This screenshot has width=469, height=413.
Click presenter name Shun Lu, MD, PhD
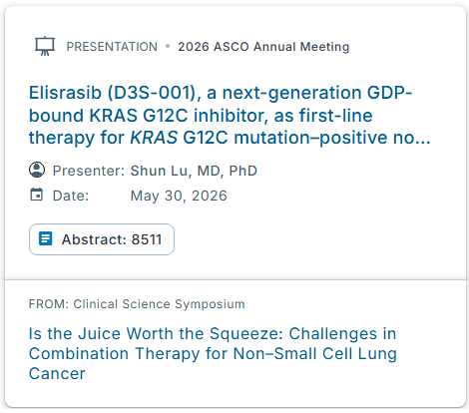(194, 171)
